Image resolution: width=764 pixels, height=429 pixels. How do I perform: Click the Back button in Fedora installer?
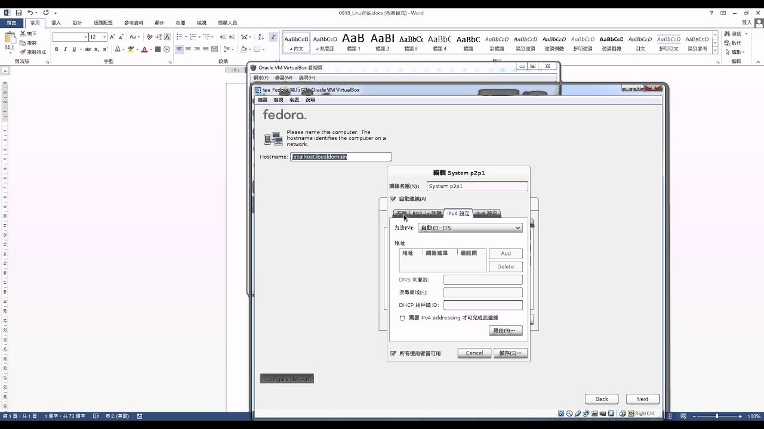[x=602, y=399]
